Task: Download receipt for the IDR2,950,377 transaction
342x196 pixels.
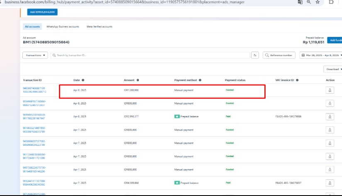Action: [x=330, y=116]
